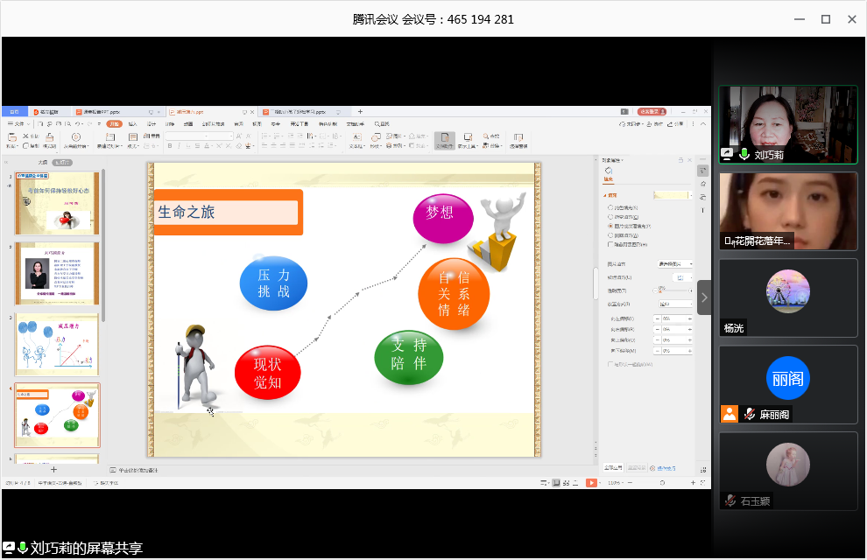Open the picture source dropdown
This screenshot has width=867, height=560.
click(675, 263)
